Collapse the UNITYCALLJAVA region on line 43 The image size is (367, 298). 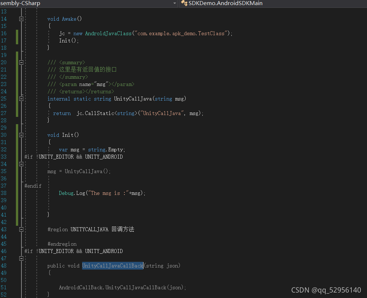pyautogui.click(x=21, y=230)
